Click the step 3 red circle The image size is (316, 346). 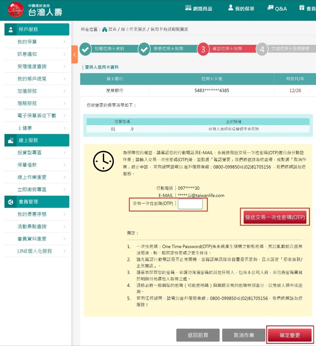[x=203, y=49]
